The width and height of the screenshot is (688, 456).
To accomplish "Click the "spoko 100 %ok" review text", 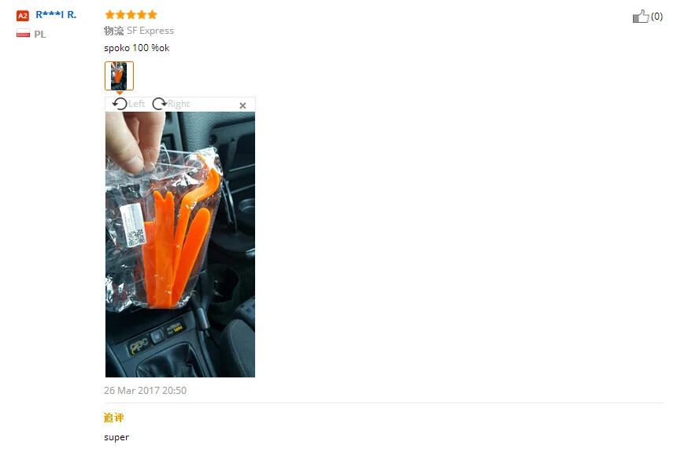I will point(136,48).
